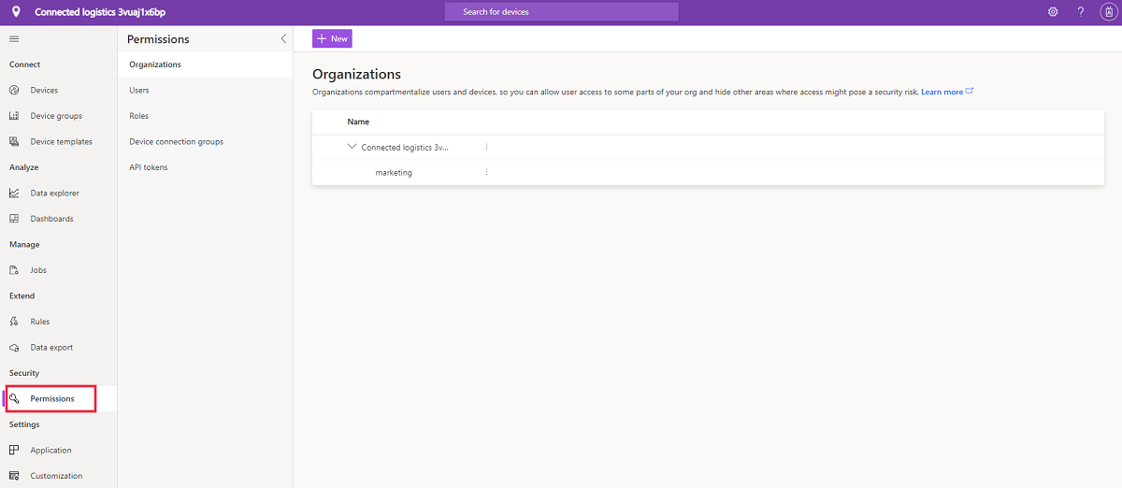
Task: Click the Name column header
Action: [x=358, y=122]
